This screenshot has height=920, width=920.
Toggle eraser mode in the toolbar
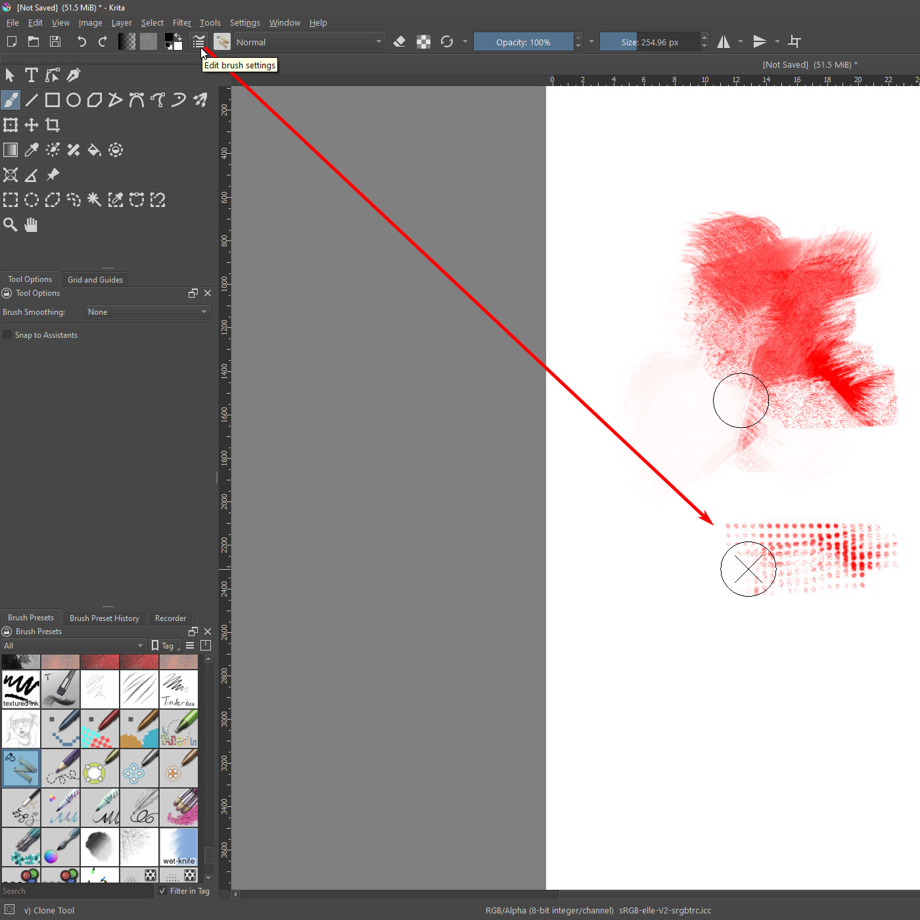399,42
